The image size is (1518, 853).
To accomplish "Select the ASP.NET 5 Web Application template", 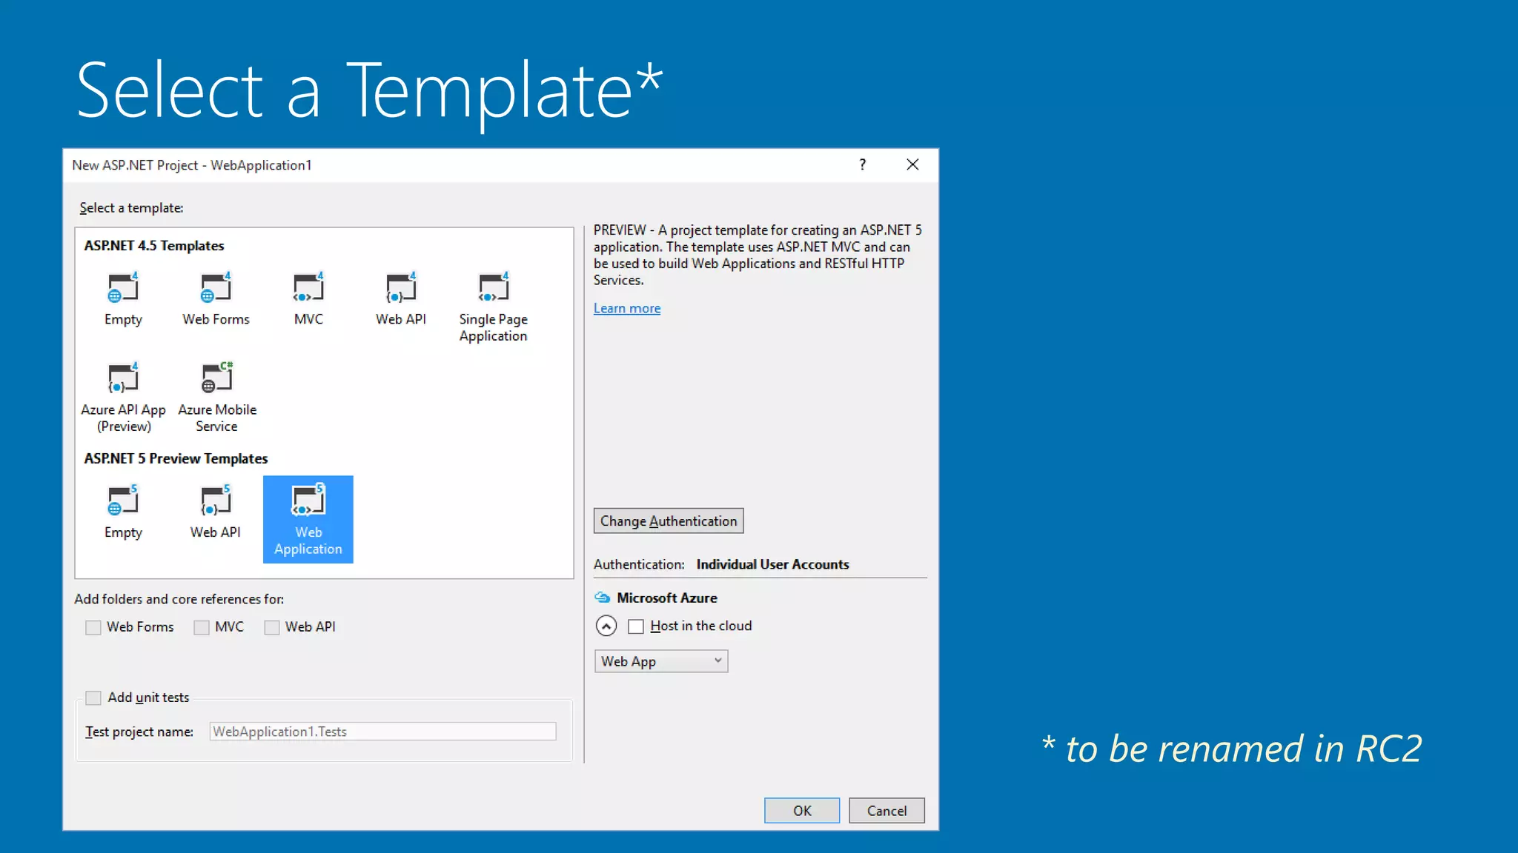I will (x=308, y=519).
